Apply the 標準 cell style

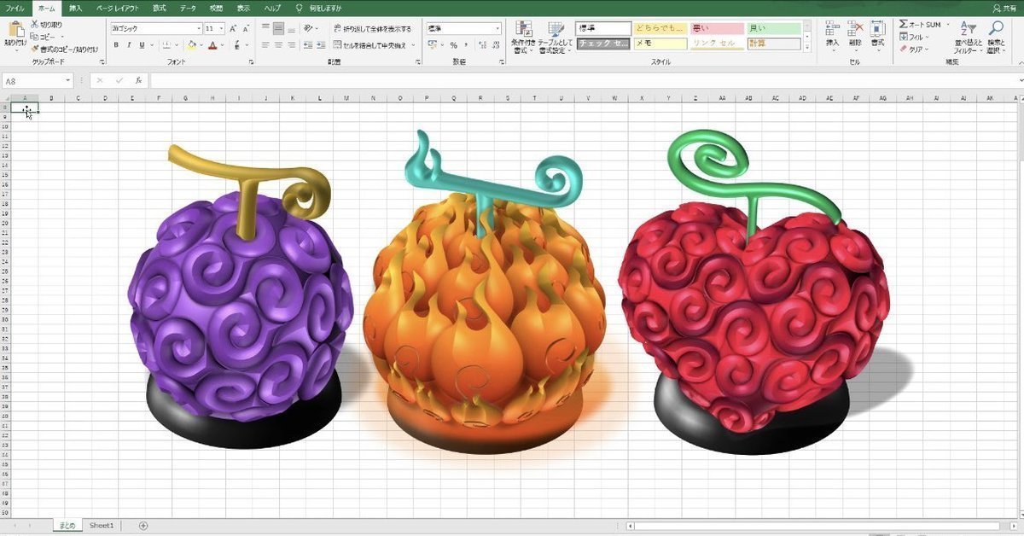pyautogui.click(x=603, y=28)
